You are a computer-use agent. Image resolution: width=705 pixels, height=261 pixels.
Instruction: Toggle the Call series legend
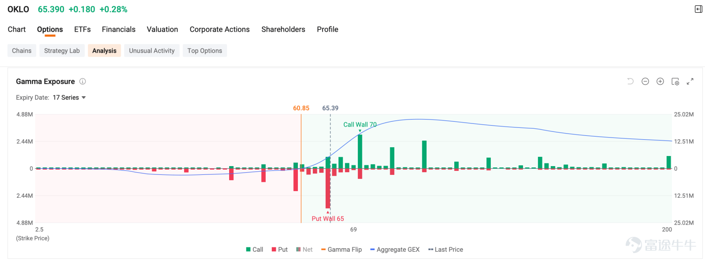click(x=255, y=250)
